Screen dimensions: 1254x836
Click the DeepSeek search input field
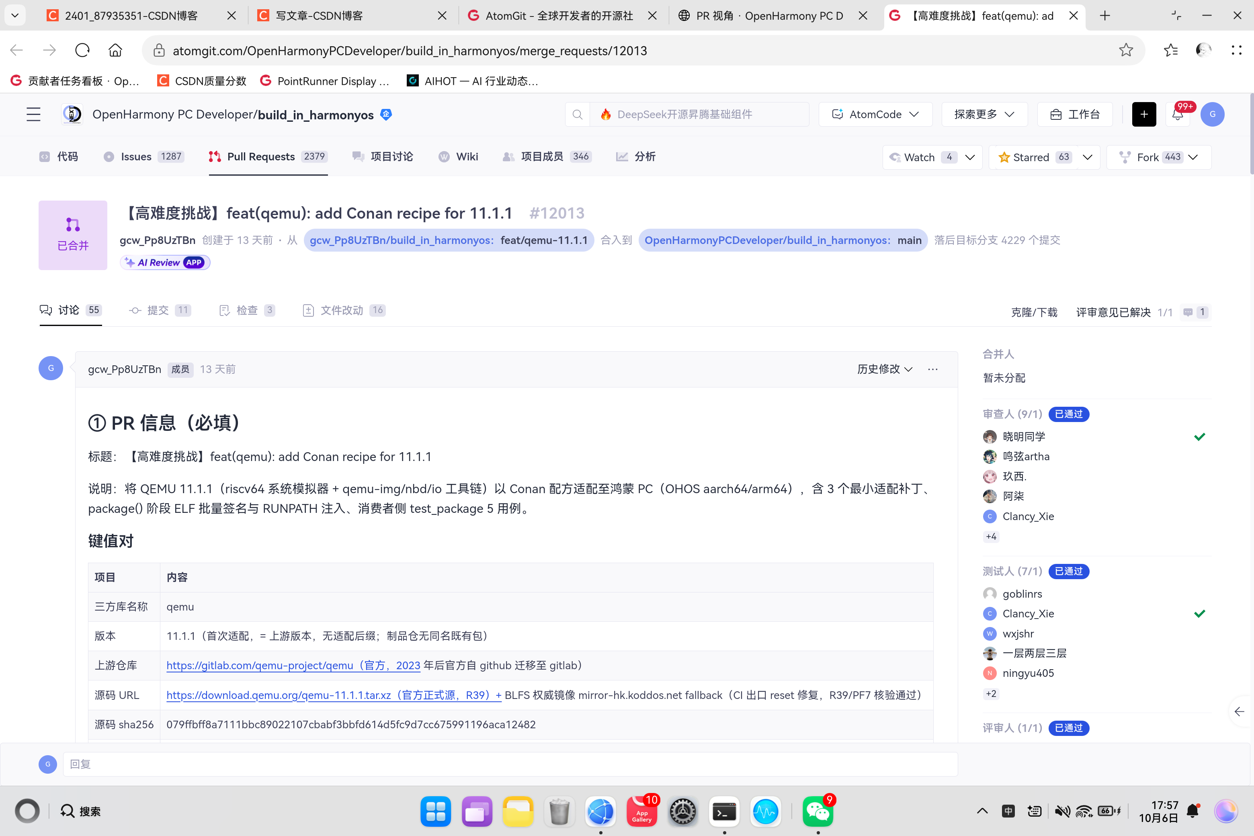[x=699, y=114]
